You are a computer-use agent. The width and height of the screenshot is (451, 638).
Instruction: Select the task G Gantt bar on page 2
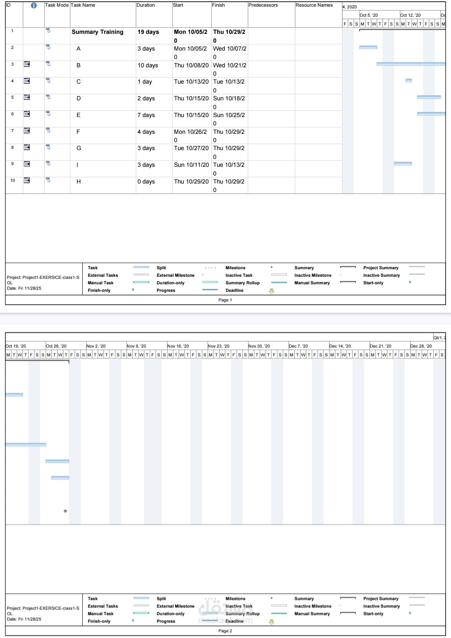pyautogui.click(x=60, y=477)
